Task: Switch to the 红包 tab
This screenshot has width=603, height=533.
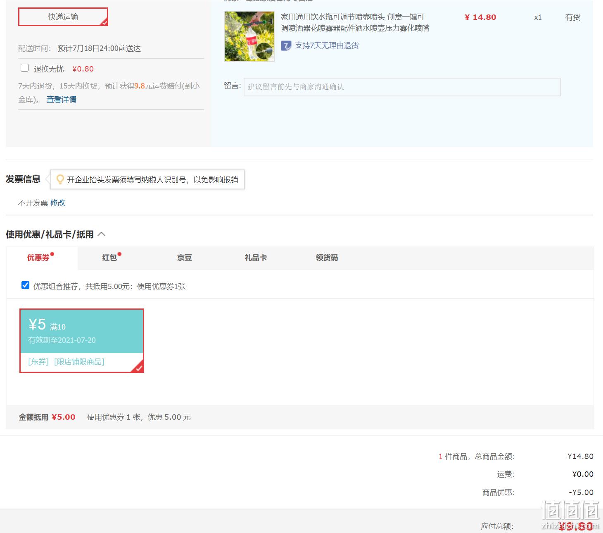Action: 109,258
